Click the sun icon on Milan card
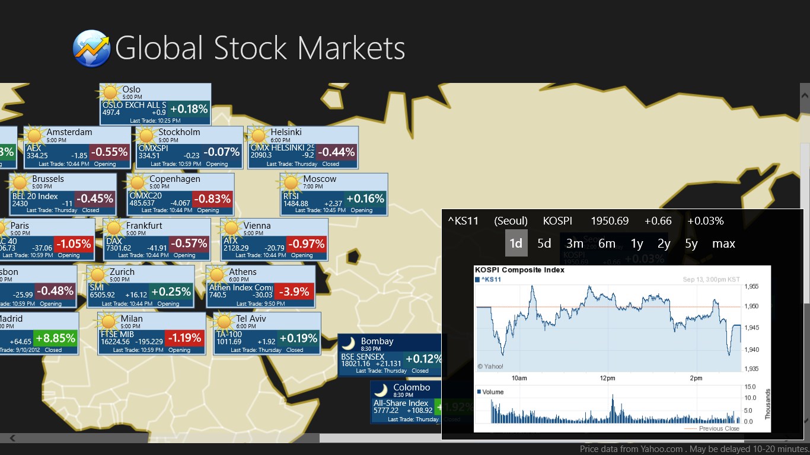810x455 pixels. [108, 322]
